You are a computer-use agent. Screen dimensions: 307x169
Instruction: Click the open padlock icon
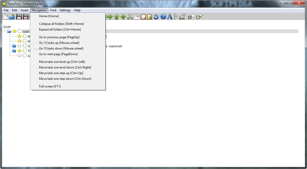pyautogui.click(x=182, y=17)
